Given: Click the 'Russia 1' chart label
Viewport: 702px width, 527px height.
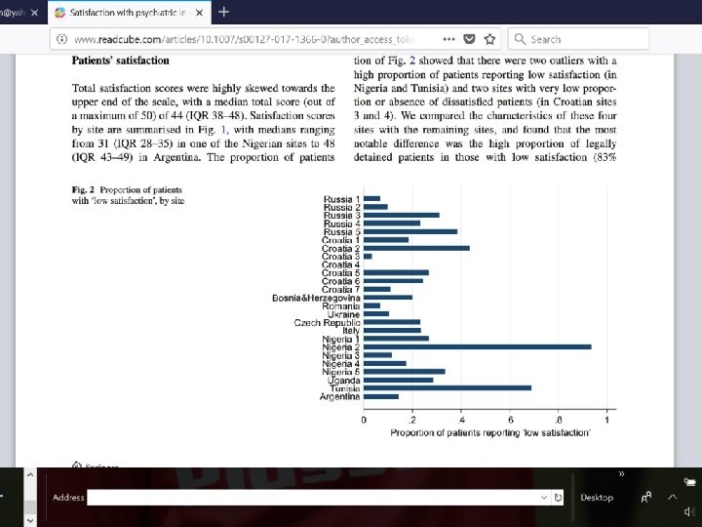Looking at the screenshot, I should pyautogui.click(x=341, y=199).
